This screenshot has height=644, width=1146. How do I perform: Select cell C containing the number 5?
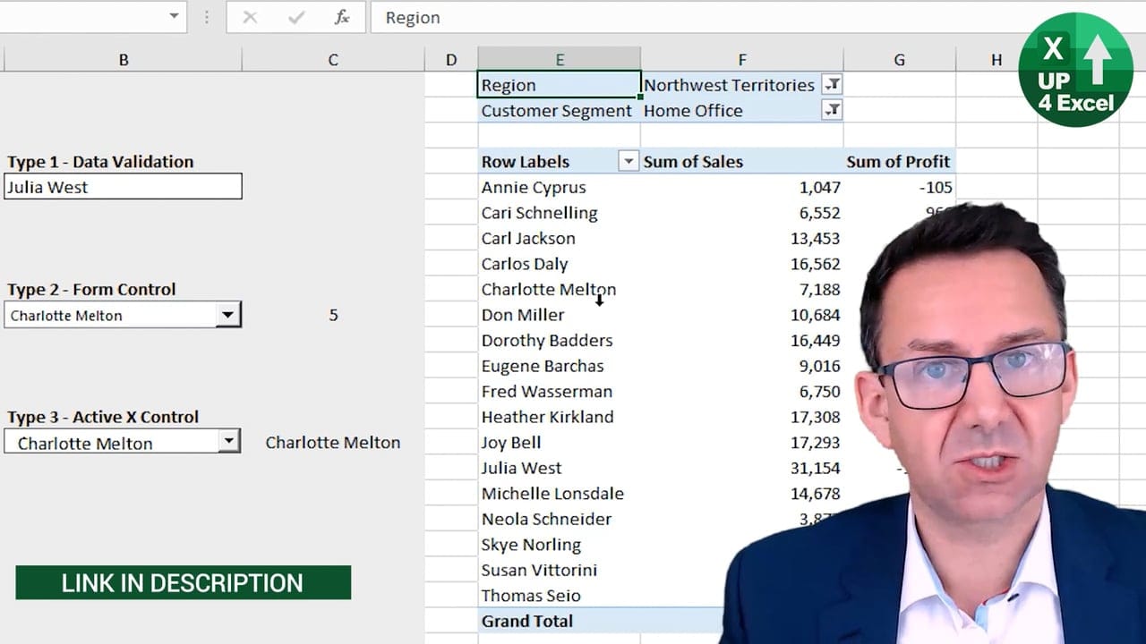333,315
